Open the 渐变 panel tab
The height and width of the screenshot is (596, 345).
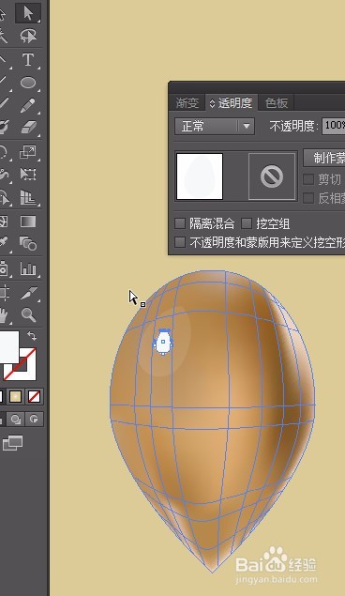tap(187, 102)
